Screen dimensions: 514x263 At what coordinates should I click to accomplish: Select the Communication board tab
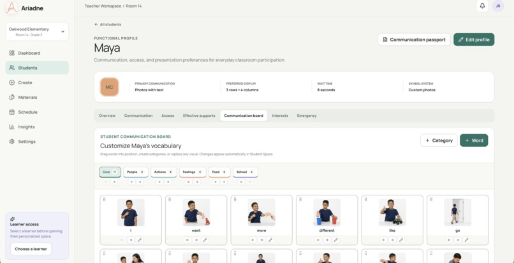click(x=244, y=116)
